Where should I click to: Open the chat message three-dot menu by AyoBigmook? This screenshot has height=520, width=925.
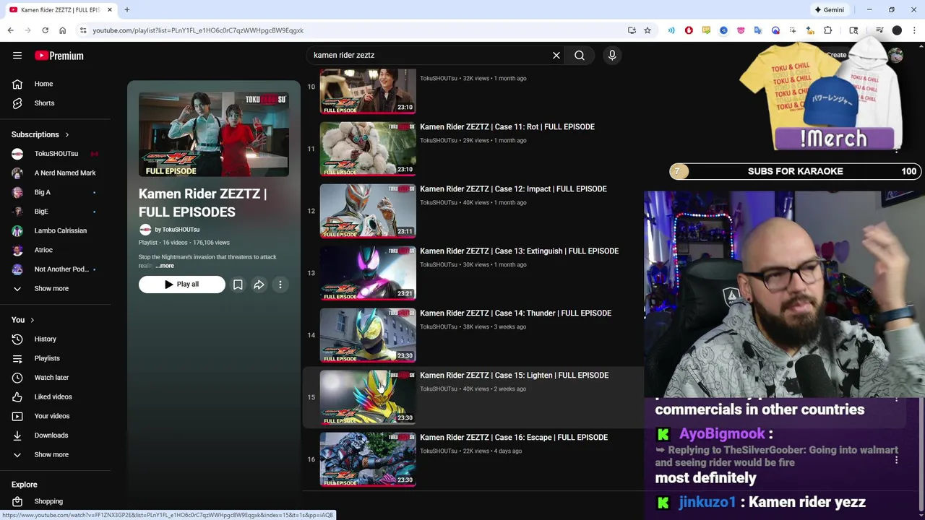[x=896, y=460]
